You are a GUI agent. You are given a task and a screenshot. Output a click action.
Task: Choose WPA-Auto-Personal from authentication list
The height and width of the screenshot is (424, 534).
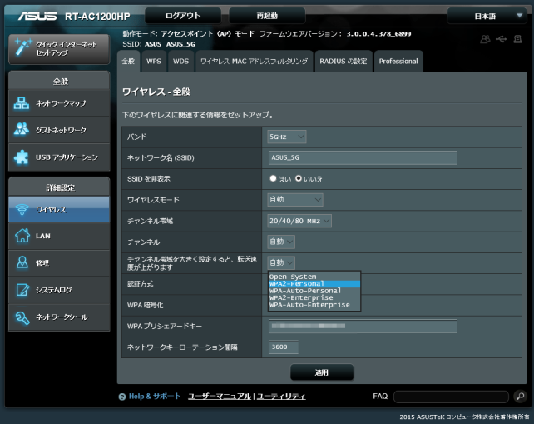pos(314,291)
